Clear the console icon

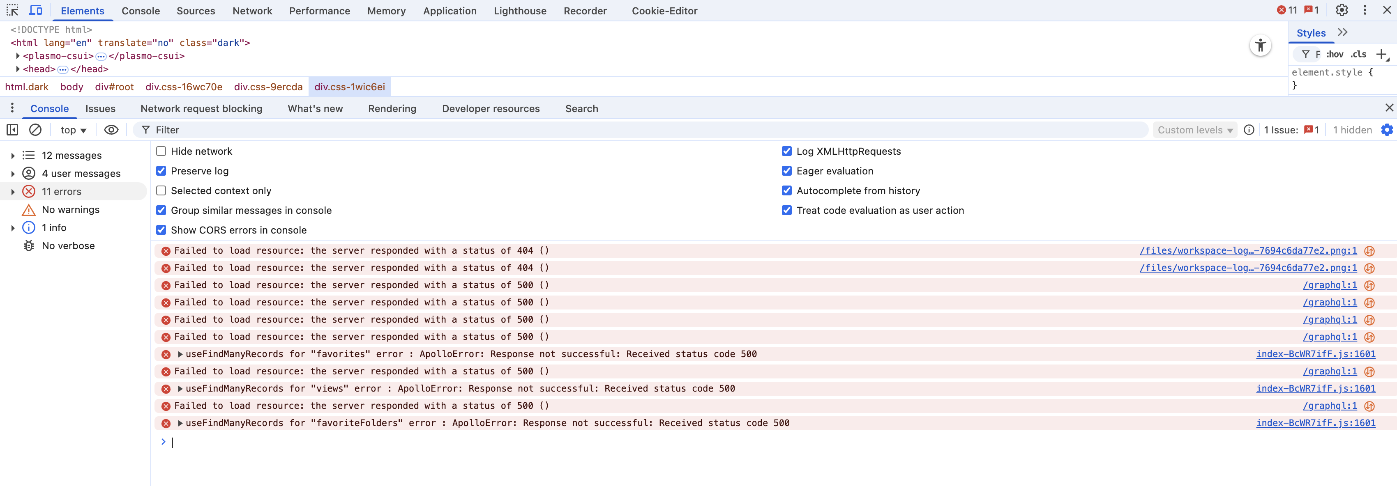[35, 129]
